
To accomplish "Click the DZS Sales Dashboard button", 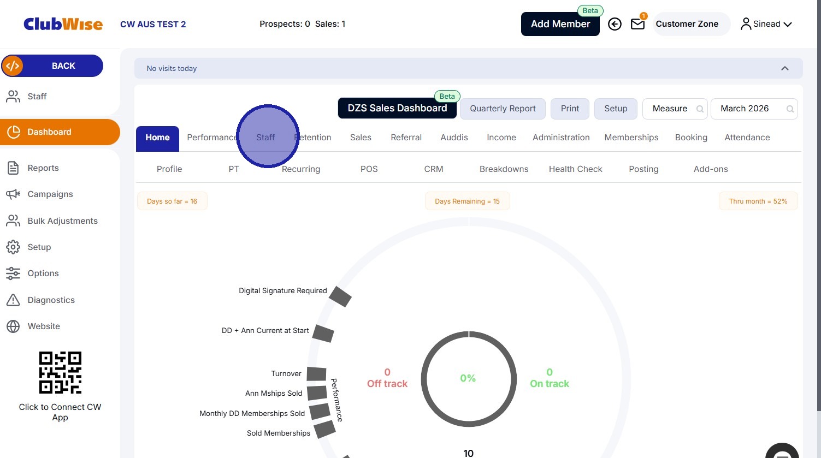I will point(398,108).
